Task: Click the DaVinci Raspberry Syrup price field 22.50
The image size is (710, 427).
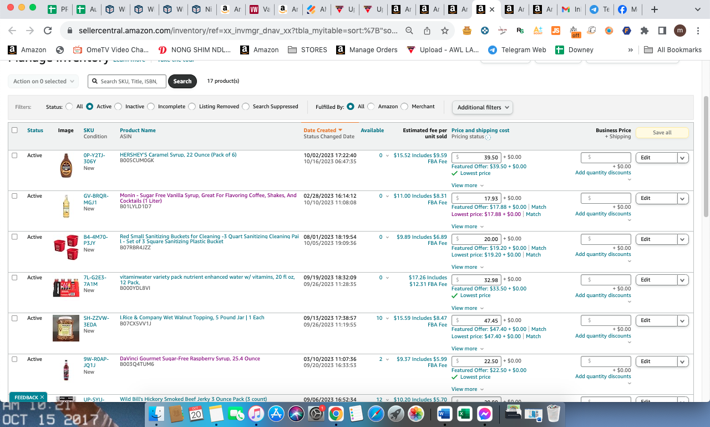Action: (476, 361)
